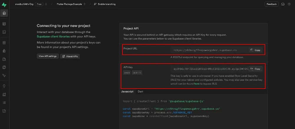
Task: Open the Supabase client libraries link
Action: [53, 36]
